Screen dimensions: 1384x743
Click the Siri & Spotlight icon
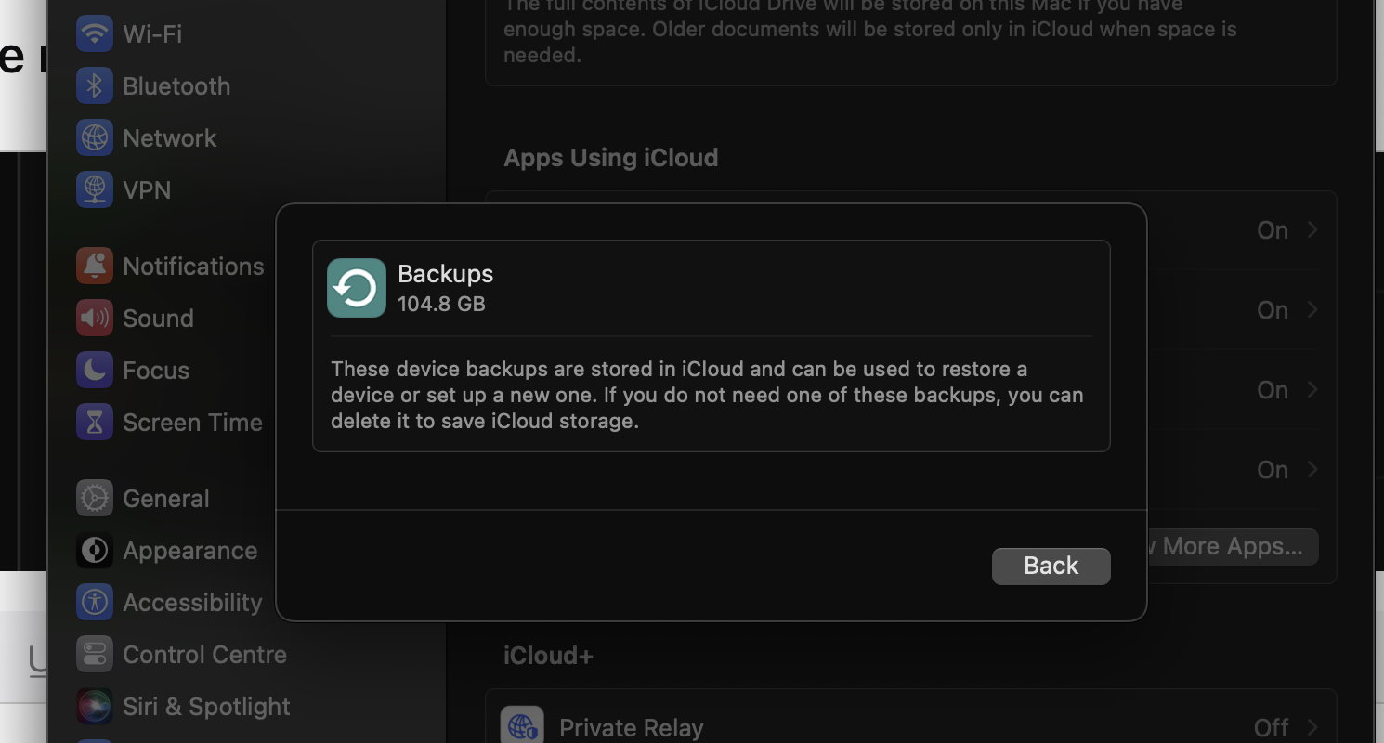coord(94,707)
